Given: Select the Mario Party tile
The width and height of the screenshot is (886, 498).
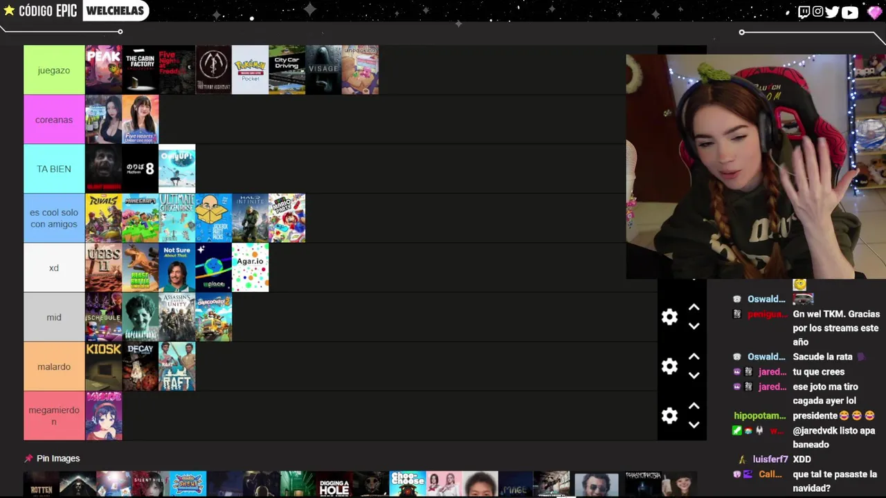Looking at the screenshot, I should (x=287, y=219).
